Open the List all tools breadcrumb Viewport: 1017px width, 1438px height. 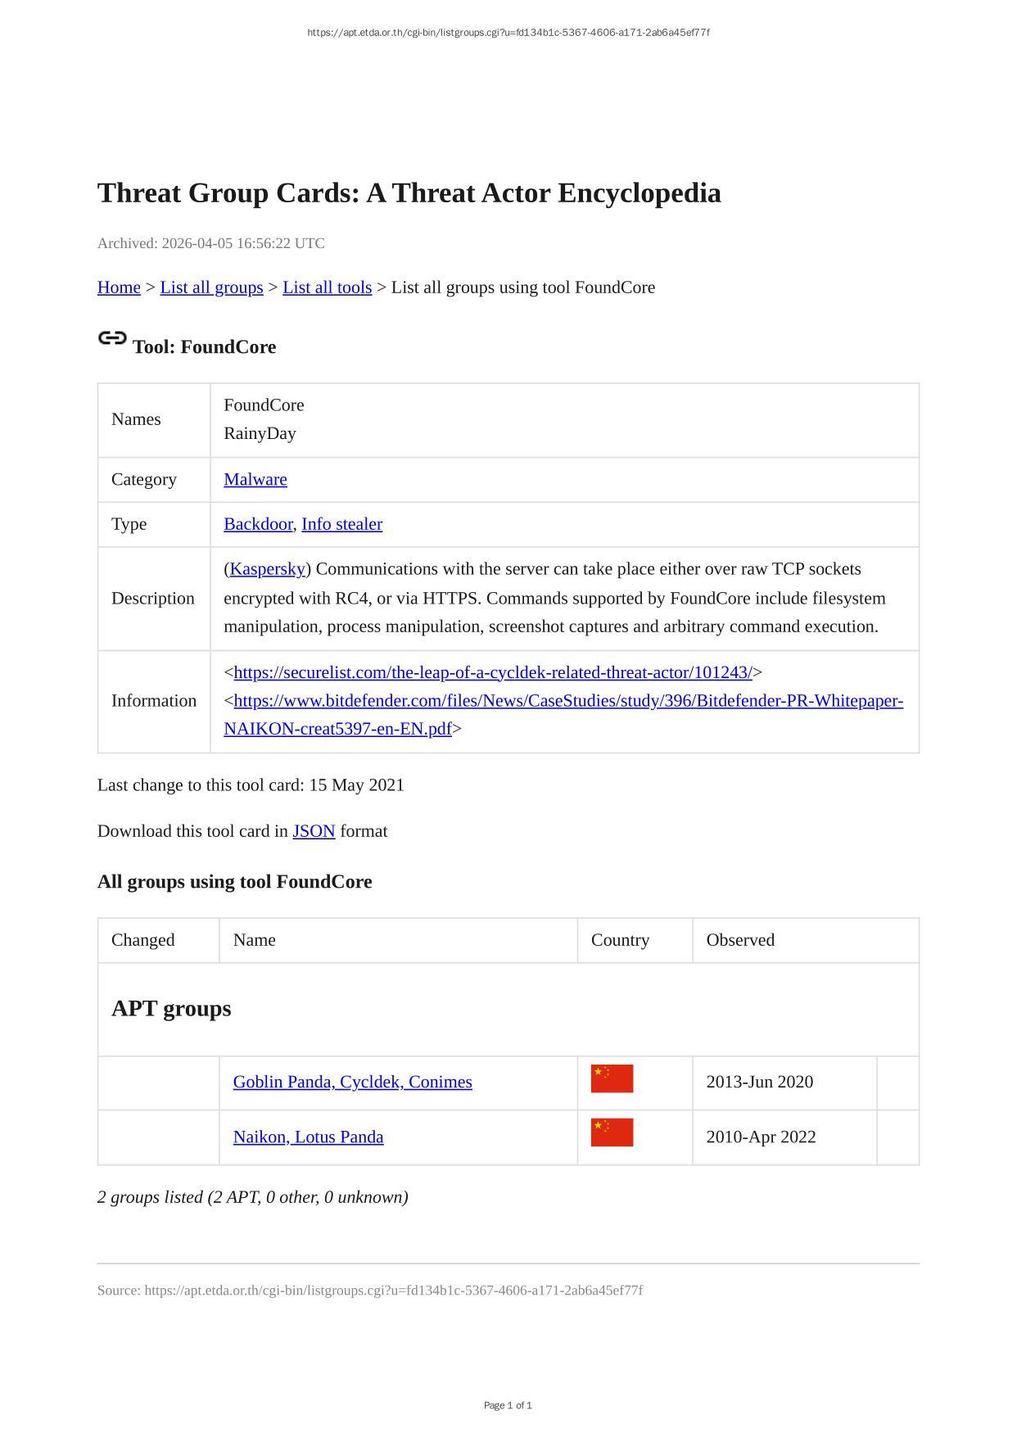[x=327, y=287]
